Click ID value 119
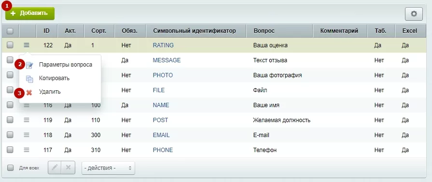432x182 pixels. pos(48,120)
